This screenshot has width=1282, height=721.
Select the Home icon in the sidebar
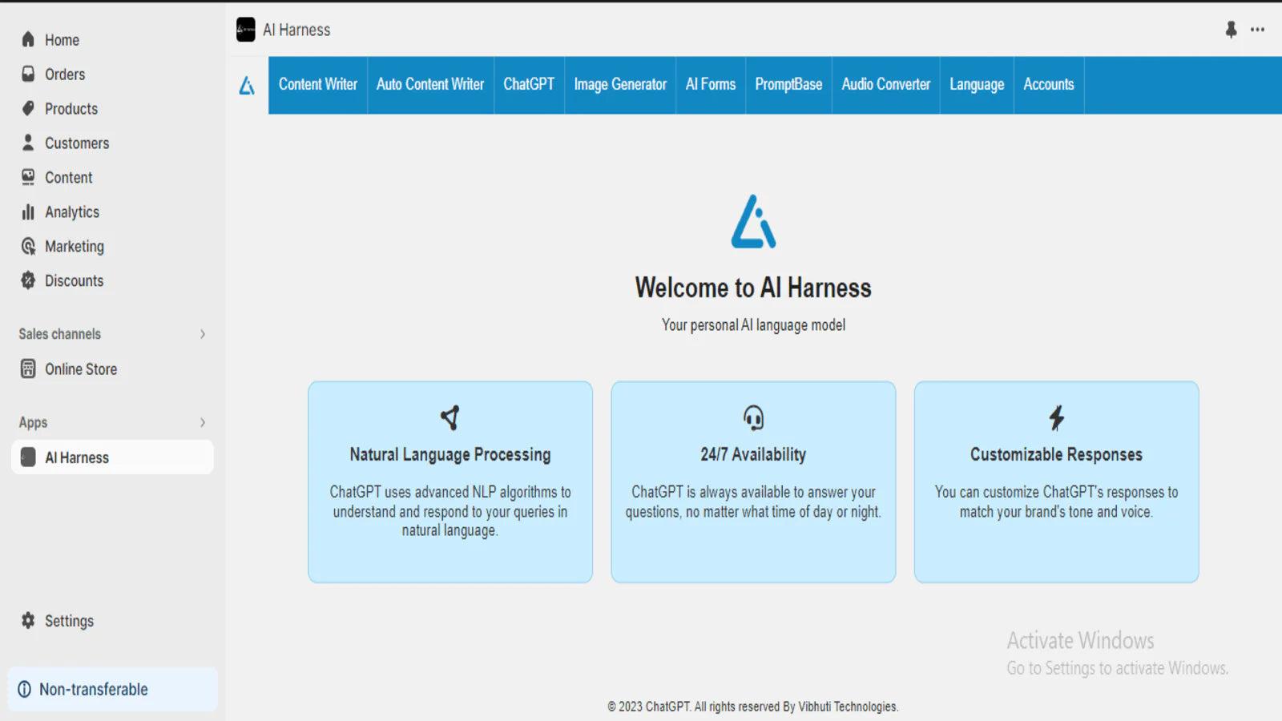tap(27, 39)
